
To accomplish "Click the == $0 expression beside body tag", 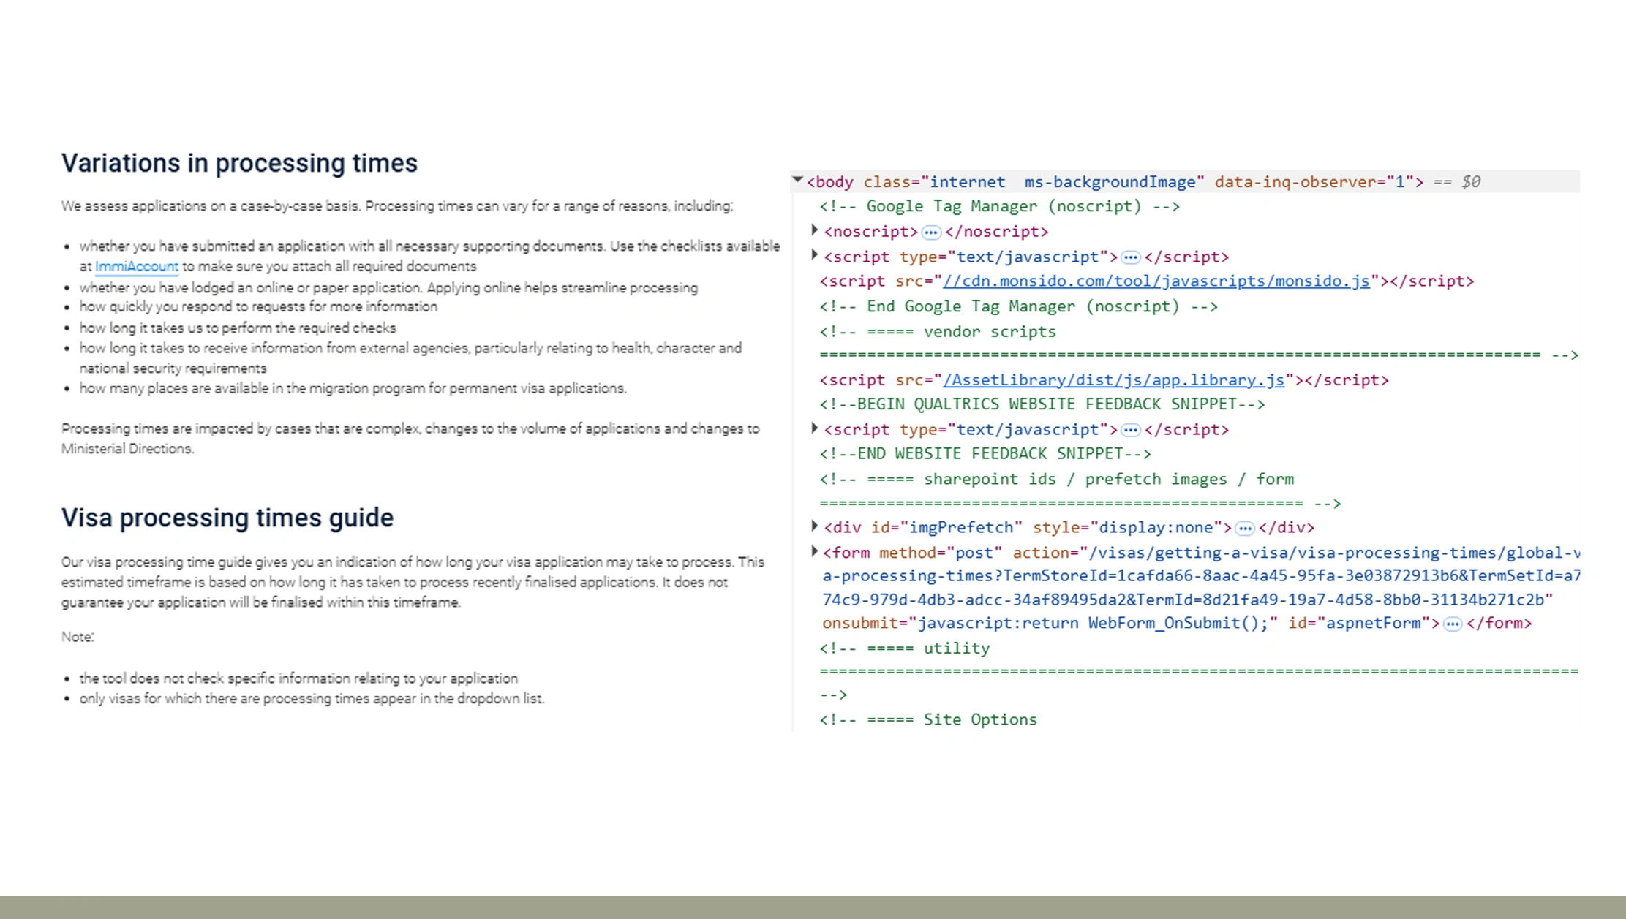I will pyautogui.click(x=1457, y=181).
